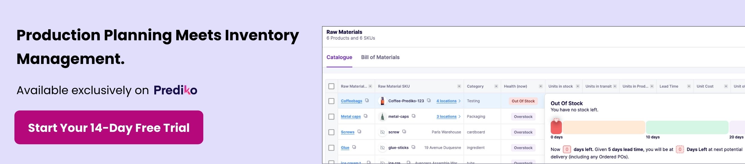Click the 'ingredient' category cell
Screen dimensions: 745x164
[476, 148]
